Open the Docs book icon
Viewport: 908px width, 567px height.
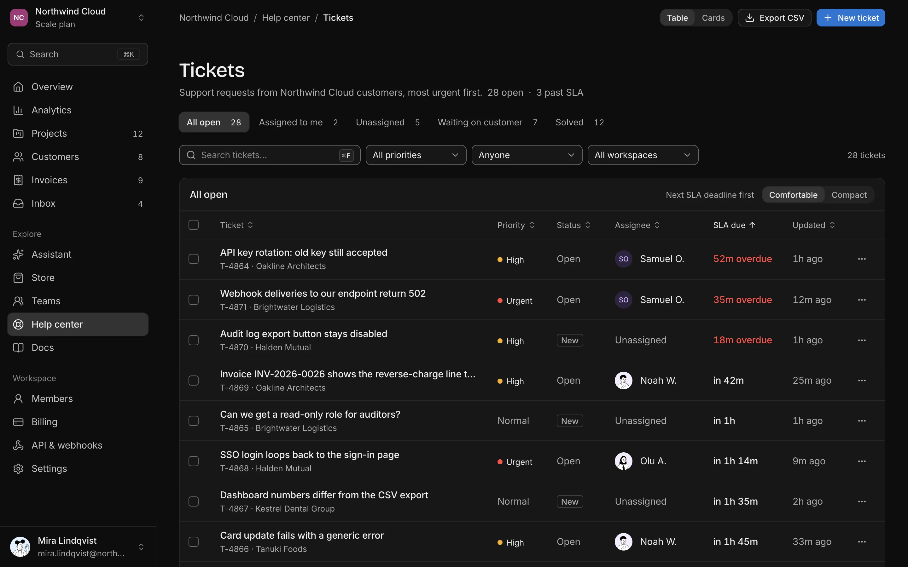pyautogui.click(x=18, y=347)
